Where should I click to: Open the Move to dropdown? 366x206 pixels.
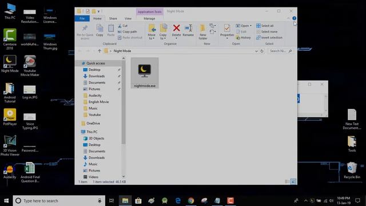point(152,32)
